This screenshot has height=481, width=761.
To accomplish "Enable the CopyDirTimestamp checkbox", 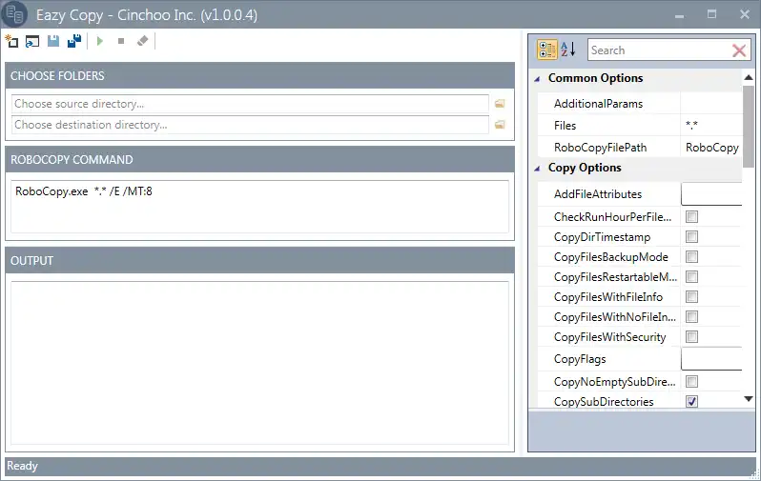I will coord(691,236).
